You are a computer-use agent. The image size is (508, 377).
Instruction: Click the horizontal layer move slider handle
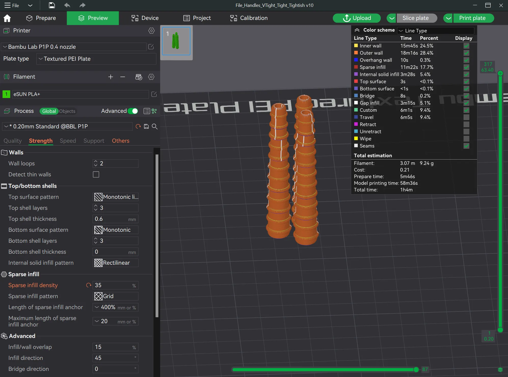416,369
